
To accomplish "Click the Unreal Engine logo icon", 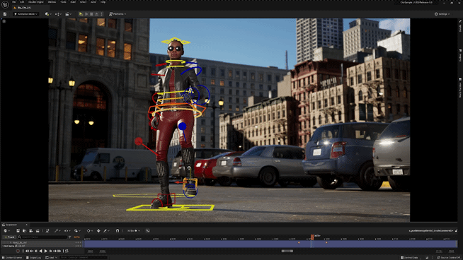I will click(x=5, y=4).
